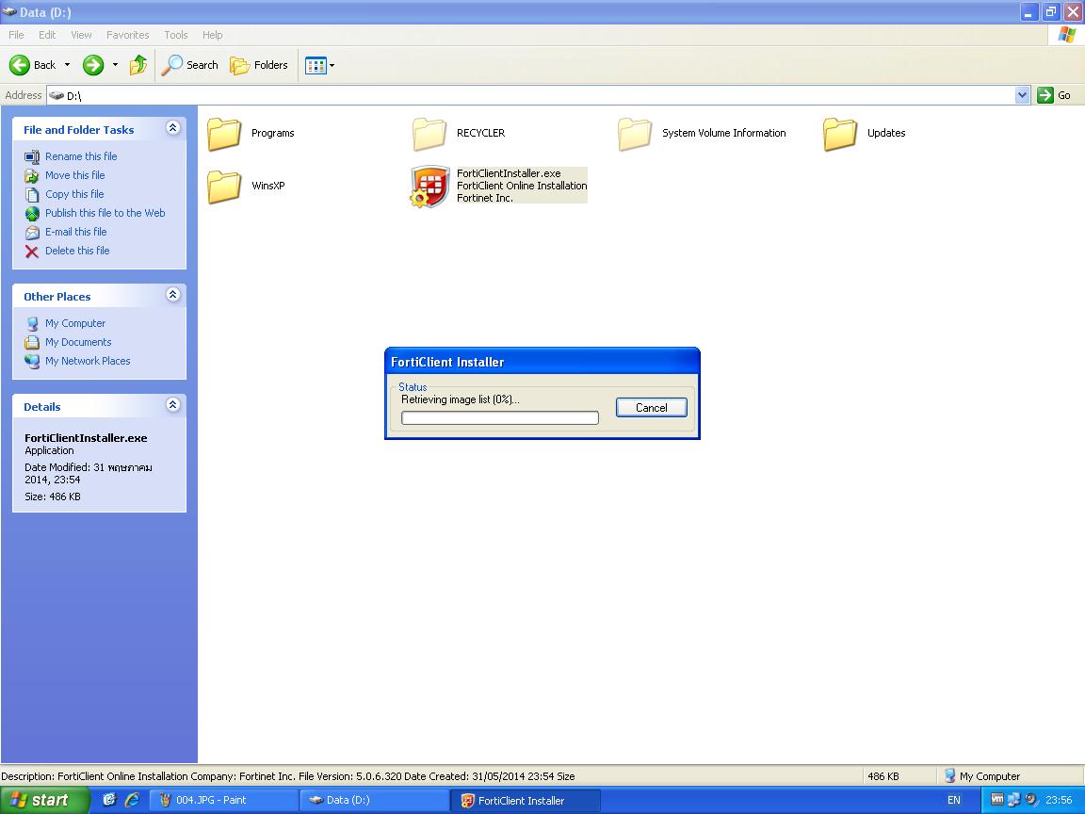Launch Internet Explorer from quick launch
1085x814 pixels.
click(132, 800)
